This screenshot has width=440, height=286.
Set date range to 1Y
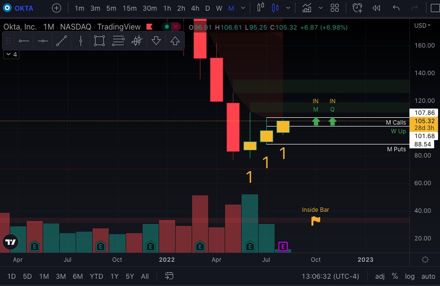[x=114, y=276]
